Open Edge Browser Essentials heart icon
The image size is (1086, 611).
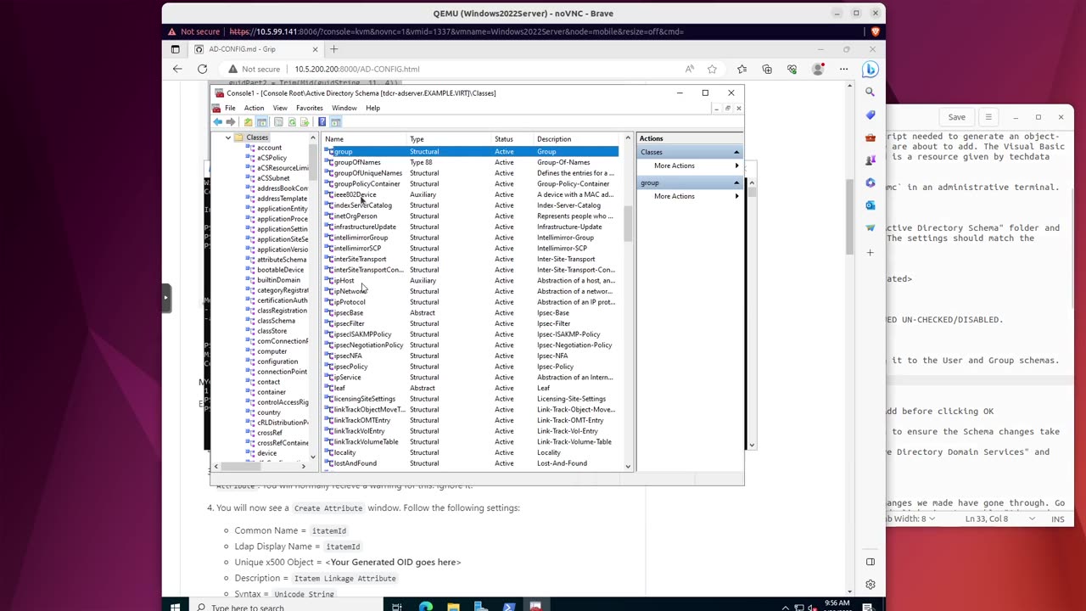click(x=792, y=69)
